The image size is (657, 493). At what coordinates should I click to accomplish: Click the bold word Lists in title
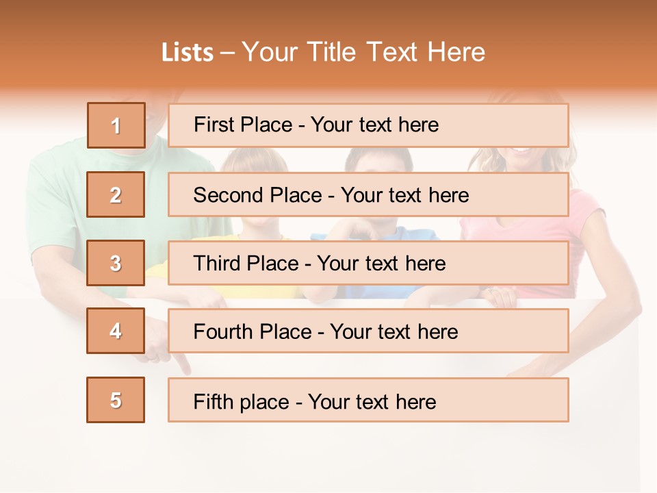pos(188,53)
